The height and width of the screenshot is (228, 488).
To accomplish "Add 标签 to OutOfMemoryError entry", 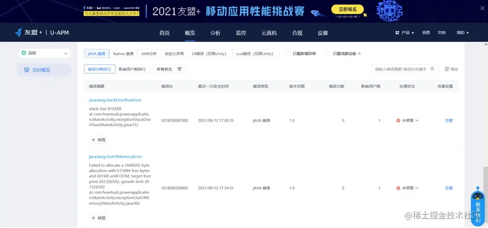I will tap(99, 218).
